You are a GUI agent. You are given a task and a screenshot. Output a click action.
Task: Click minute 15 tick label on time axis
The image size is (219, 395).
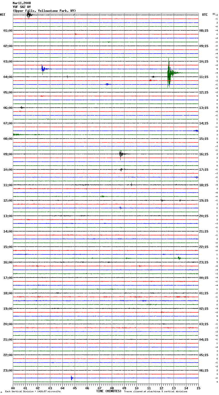tap(198, 388)
